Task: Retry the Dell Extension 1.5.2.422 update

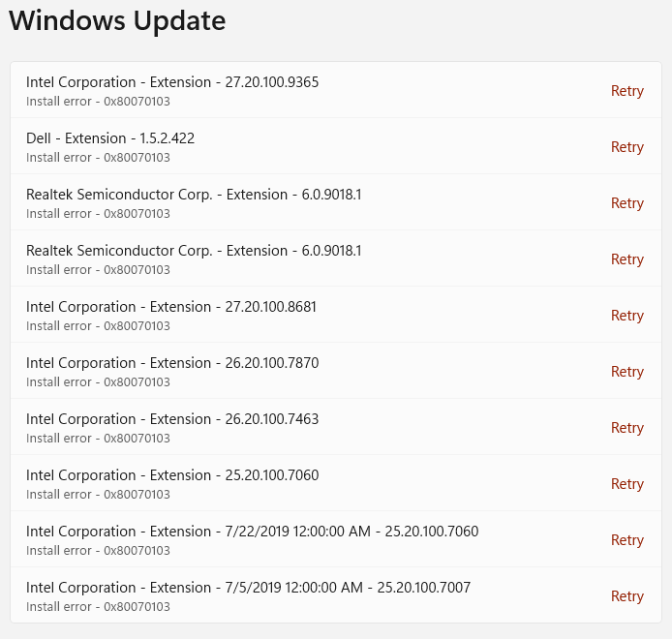Action: [627, 147]
